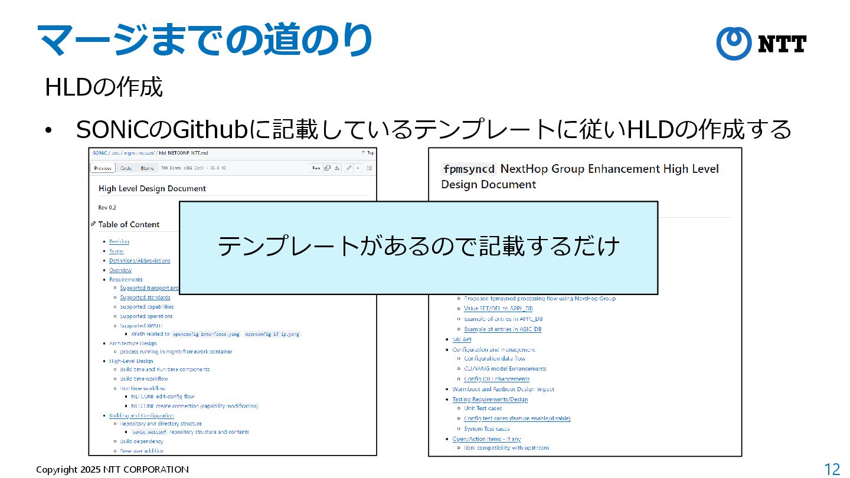The width and height of the screenshot is (850, 478).
Task: Switch to the Code tab
Action: 126,168
